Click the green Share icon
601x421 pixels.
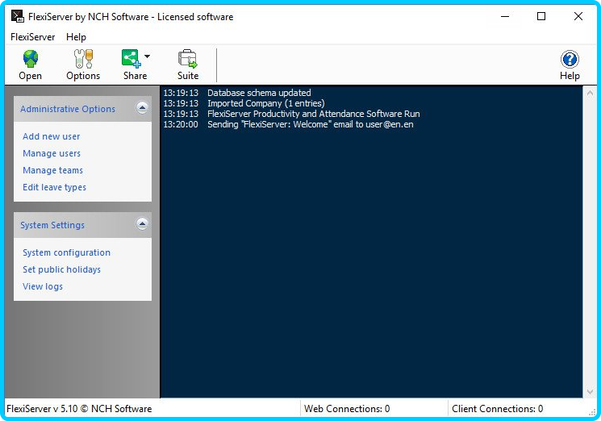click(131, 58)
